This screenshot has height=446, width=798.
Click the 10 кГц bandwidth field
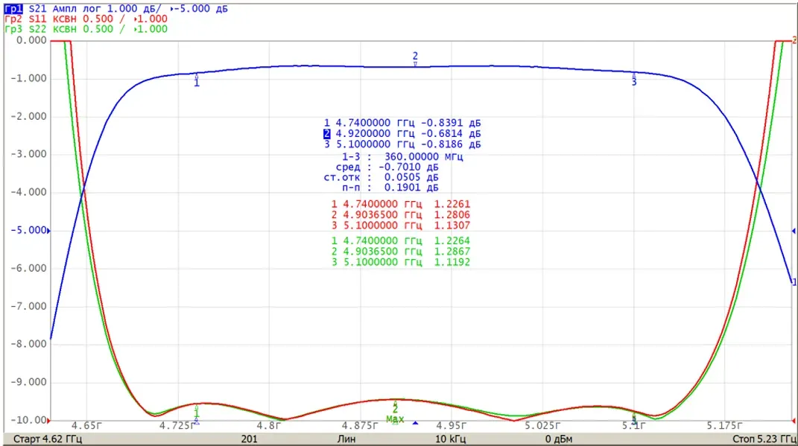pos(450,439)
